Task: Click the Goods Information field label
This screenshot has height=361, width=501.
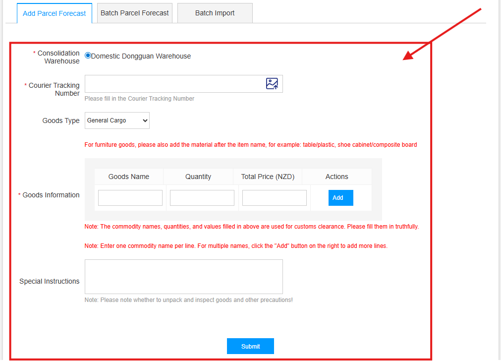Action: click(x=51, y=195)
